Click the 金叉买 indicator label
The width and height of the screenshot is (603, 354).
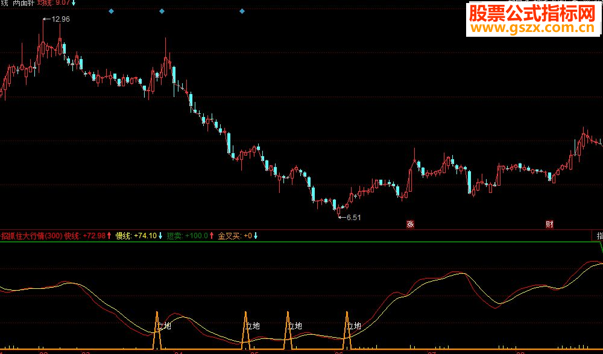tap(229, 236)
